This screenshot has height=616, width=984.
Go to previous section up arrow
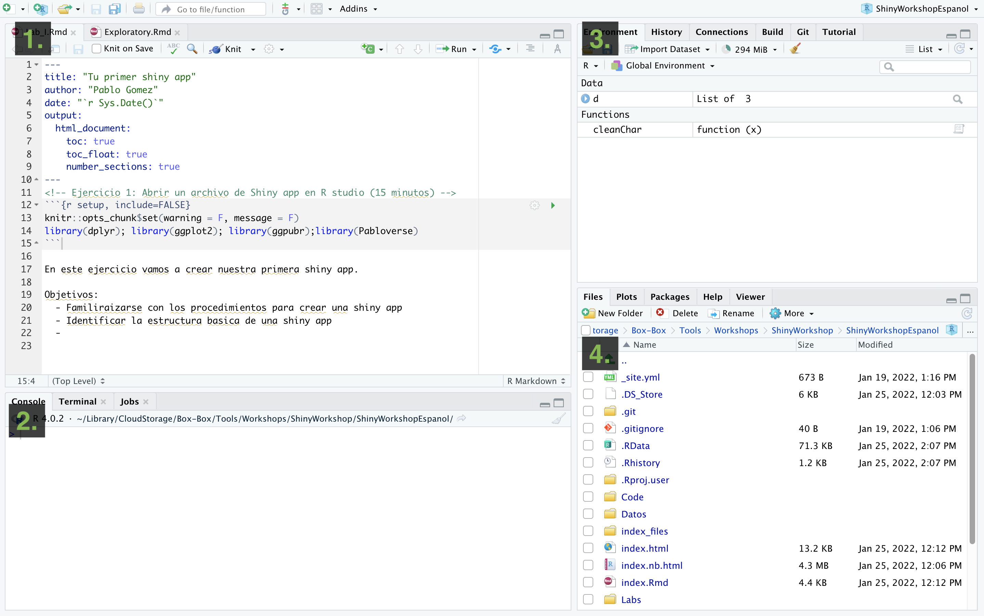point(400,49)
